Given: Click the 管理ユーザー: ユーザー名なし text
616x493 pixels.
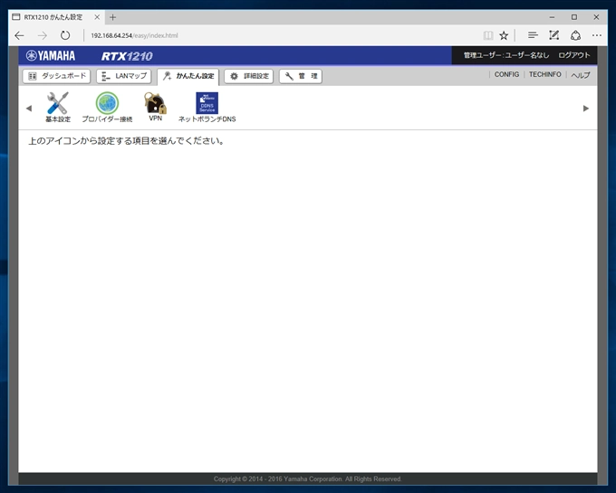Looking at the screenshot, I should [506, 55].
